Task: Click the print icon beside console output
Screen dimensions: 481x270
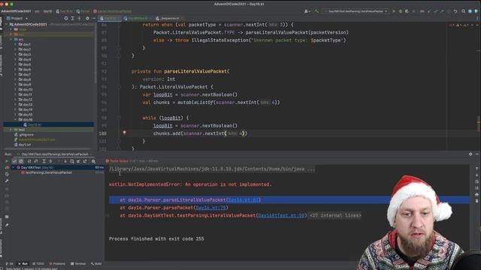Action: point(476,194)
